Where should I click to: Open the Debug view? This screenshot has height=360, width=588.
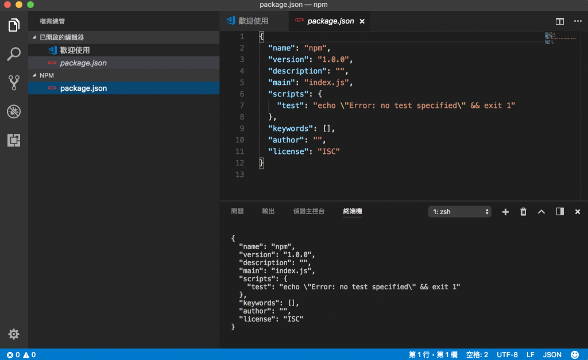point(14,111)
